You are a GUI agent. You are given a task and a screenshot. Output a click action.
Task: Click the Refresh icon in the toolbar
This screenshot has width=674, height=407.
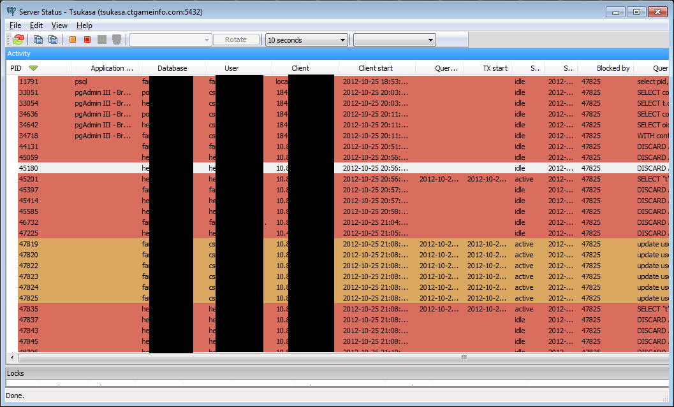[18, 39]
